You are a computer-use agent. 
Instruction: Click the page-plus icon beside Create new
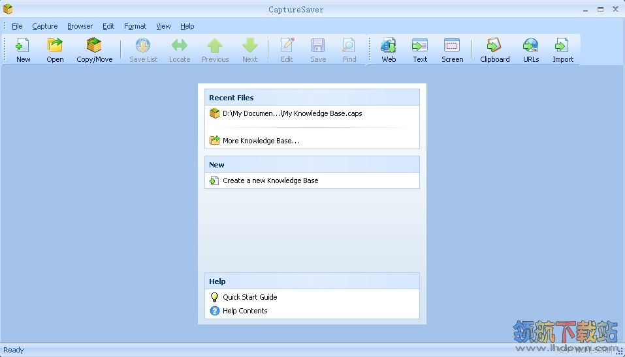(x=214, y=180)
